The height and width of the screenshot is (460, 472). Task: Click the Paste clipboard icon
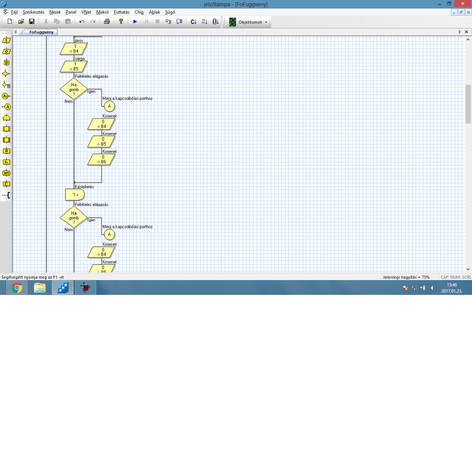click(x=68, y=21)
